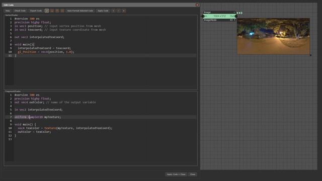Click 'outColor = texColor;' line

point(34,132)
